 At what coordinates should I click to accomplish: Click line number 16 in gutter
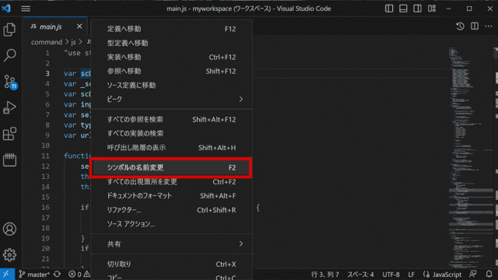pos(45,208)
